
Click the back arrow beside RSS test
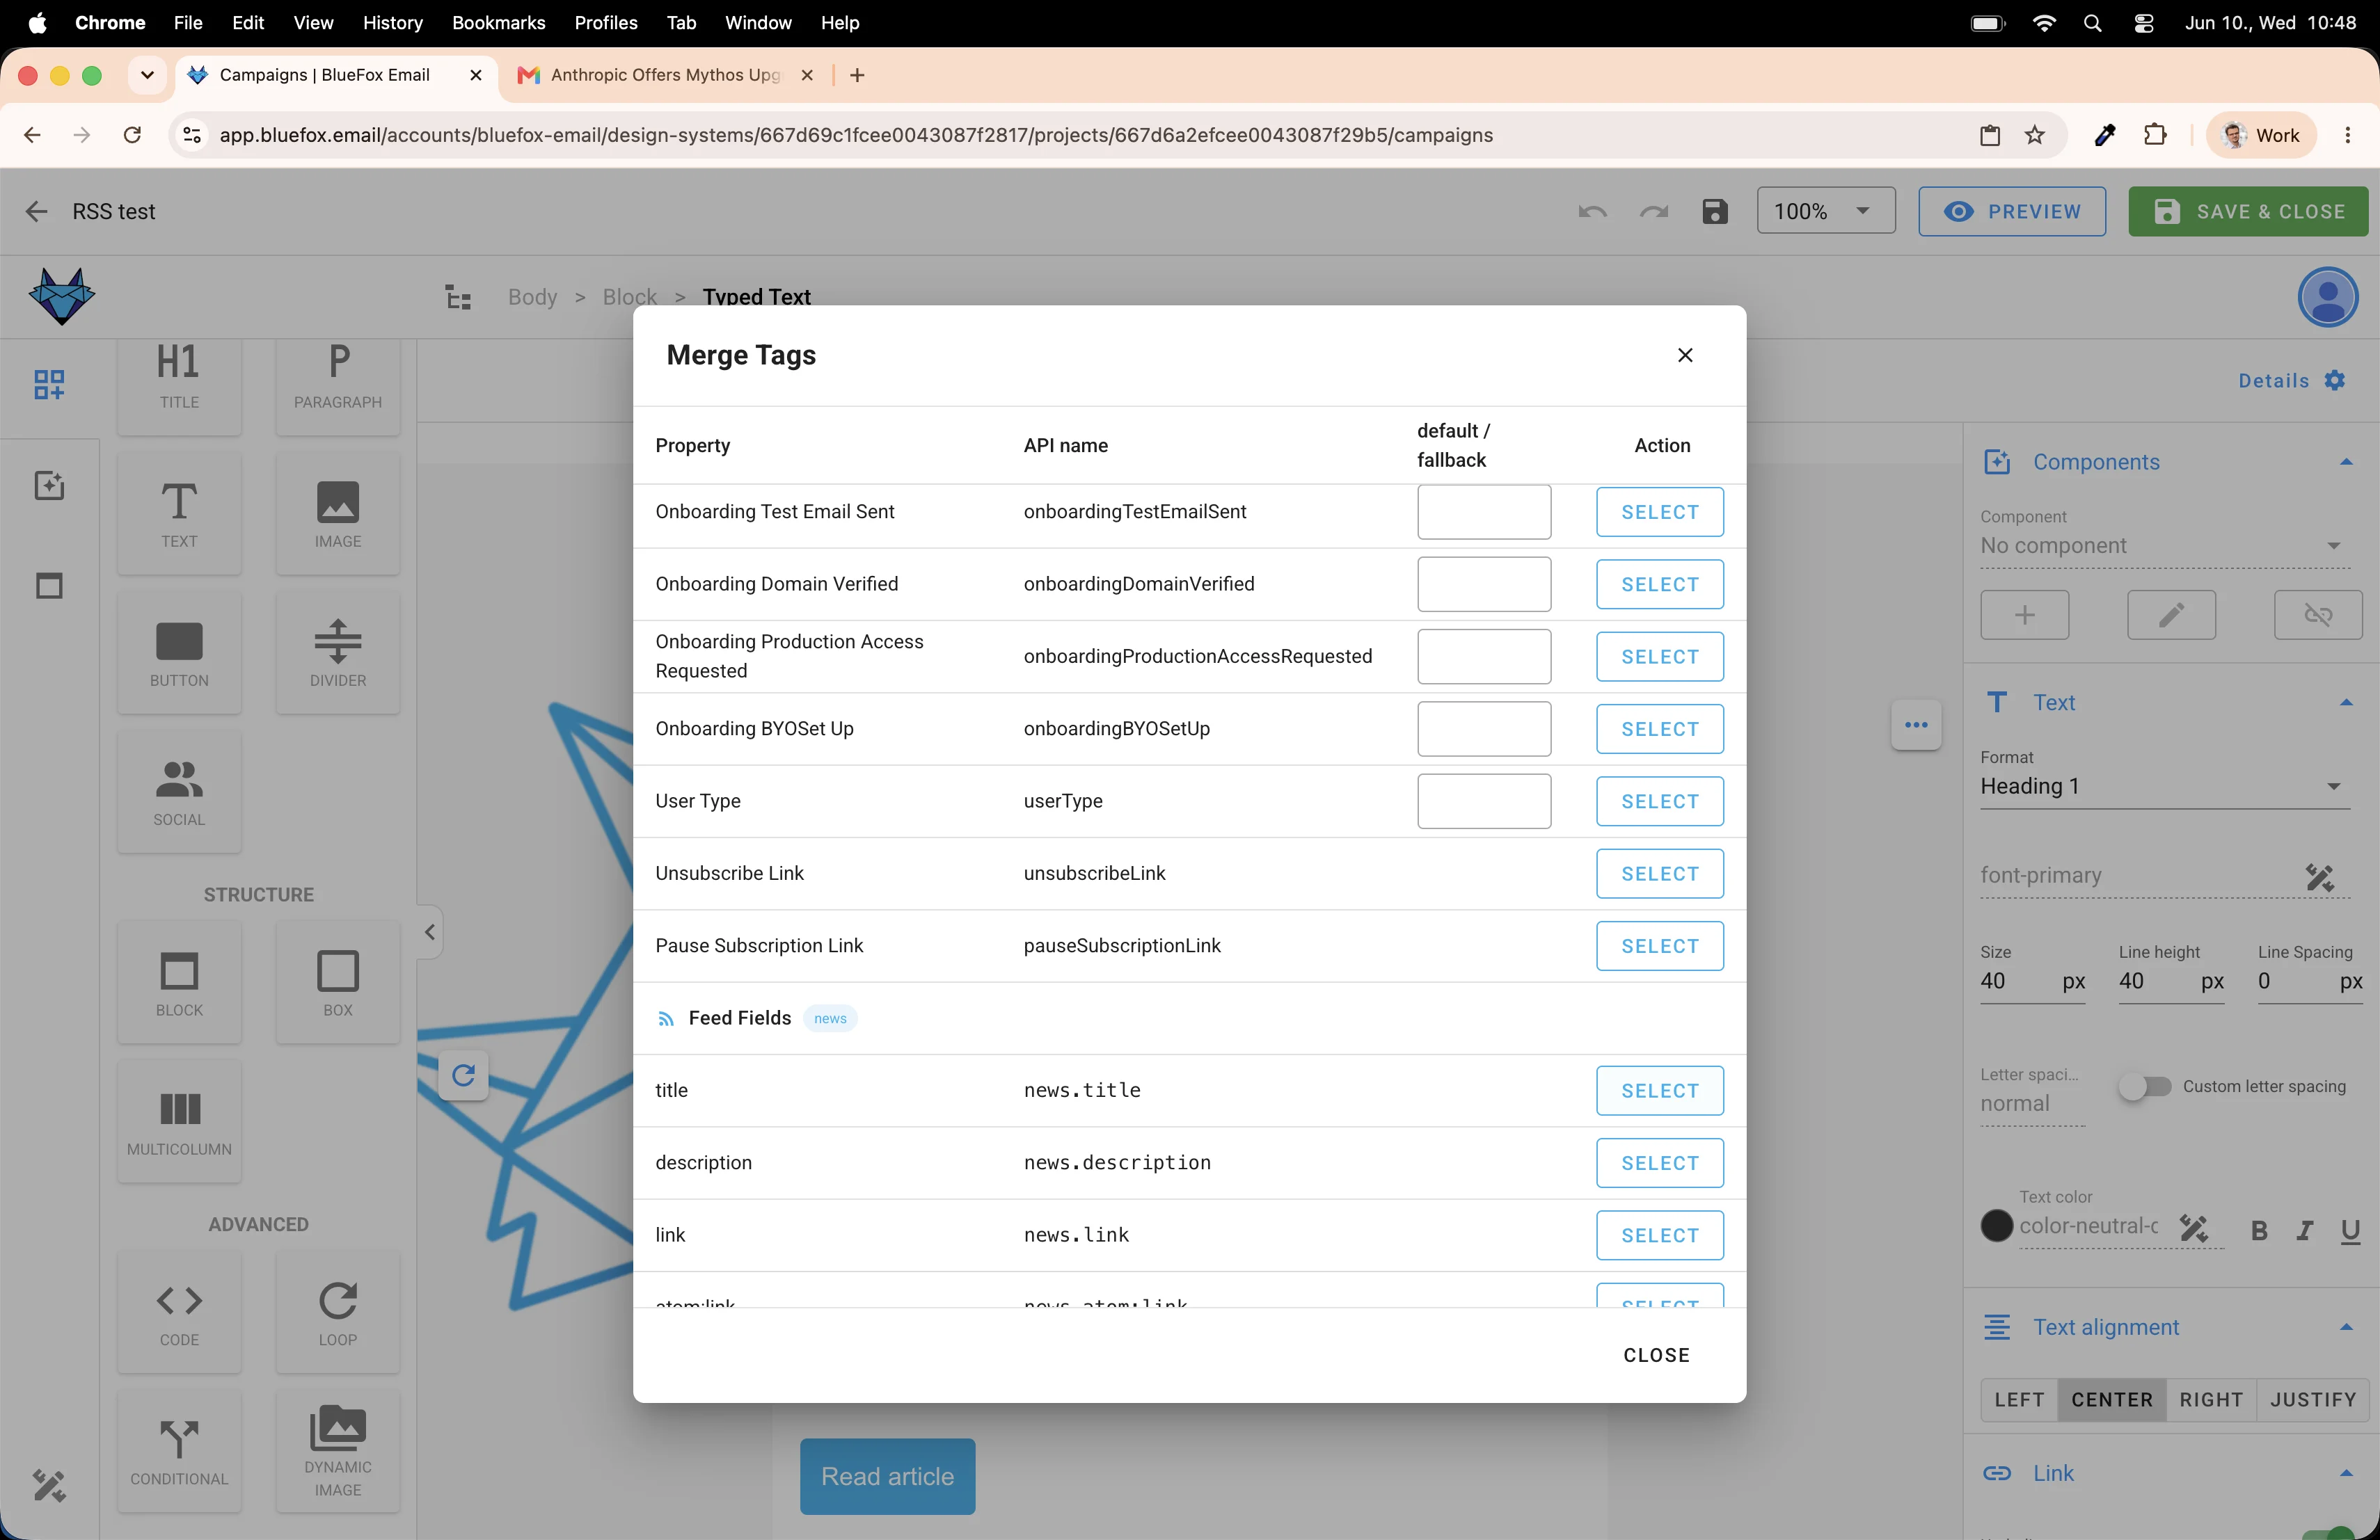tap(36, 211)
